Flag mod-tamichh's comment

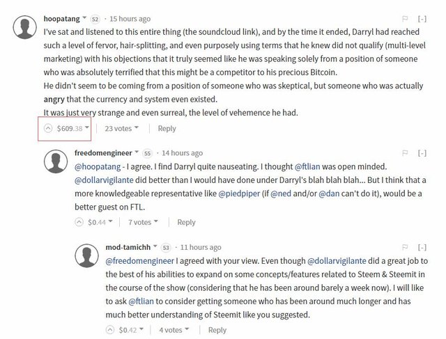point(405,247)
